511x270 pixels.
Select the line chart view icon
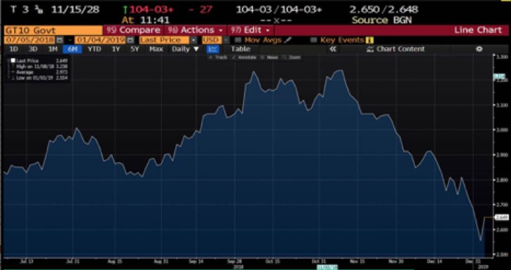click(212, 49)
